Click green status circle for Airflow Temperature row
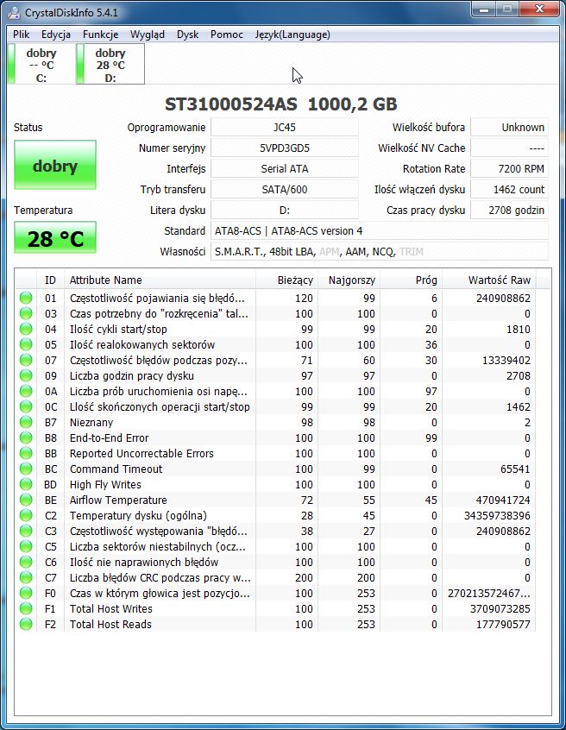Viewport: 566px width, 730px height. coord(26,500)
